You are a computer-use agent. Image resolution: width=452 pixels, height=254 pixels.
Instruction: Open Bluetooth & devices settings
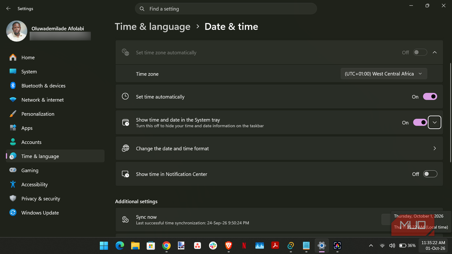click(x=55, y=86)
